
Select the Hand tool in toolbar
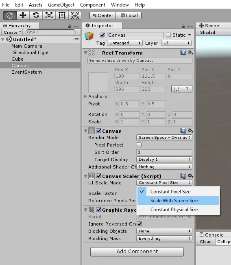click(10, 15)
